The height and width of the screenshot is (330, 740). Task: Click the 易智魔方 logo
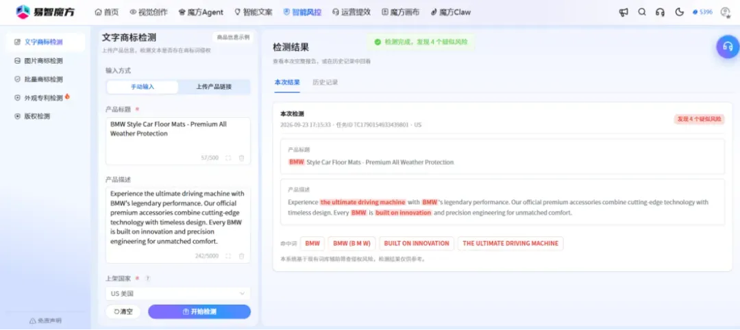tap(45, 12)
